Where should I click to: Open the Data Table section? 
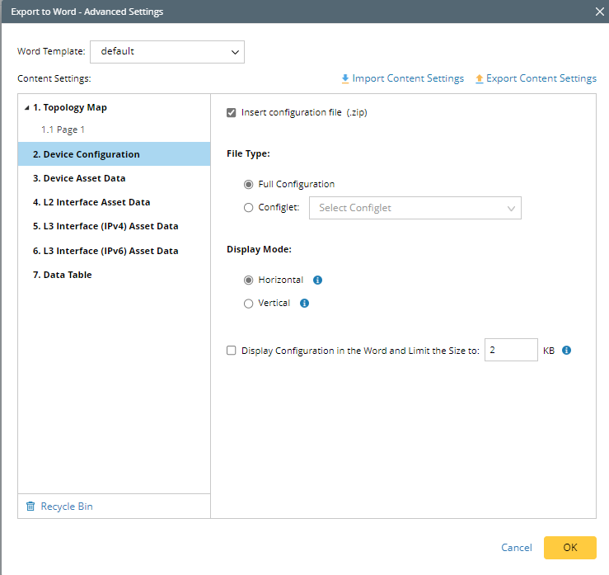pos(63,275)
